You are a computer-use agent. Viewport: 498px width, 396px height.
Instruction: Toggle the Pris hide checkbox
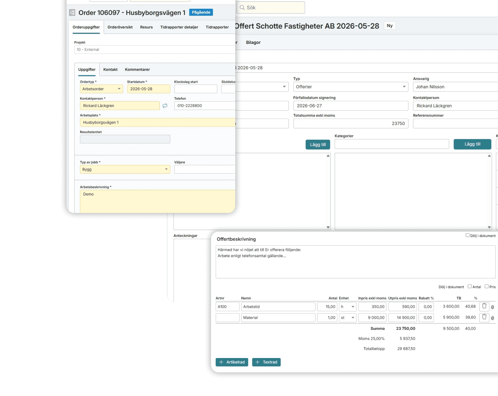click(486, 286)
